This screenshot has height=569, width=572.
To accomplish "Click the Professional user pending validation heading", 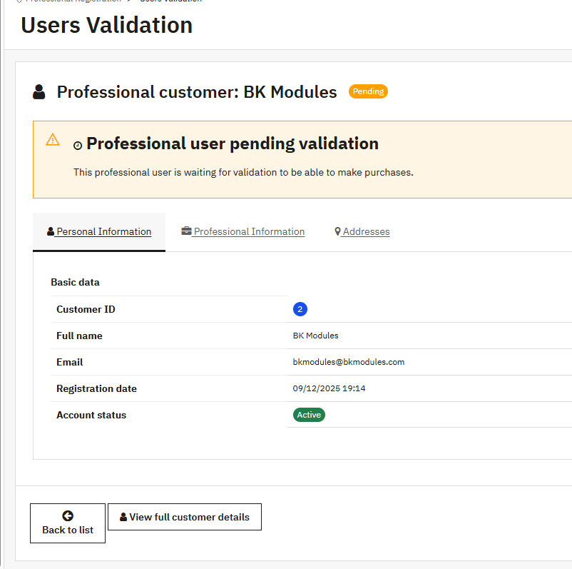I will click(233, 143).
